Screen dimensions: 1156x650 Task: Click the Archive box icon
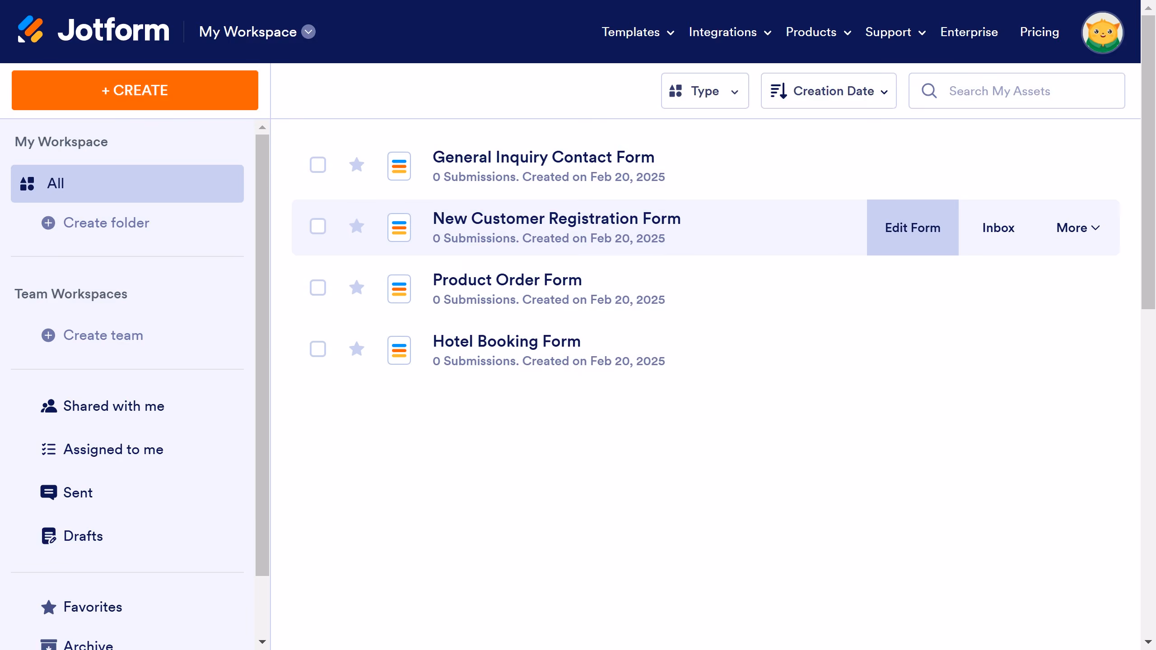click(x=49, y=645)
